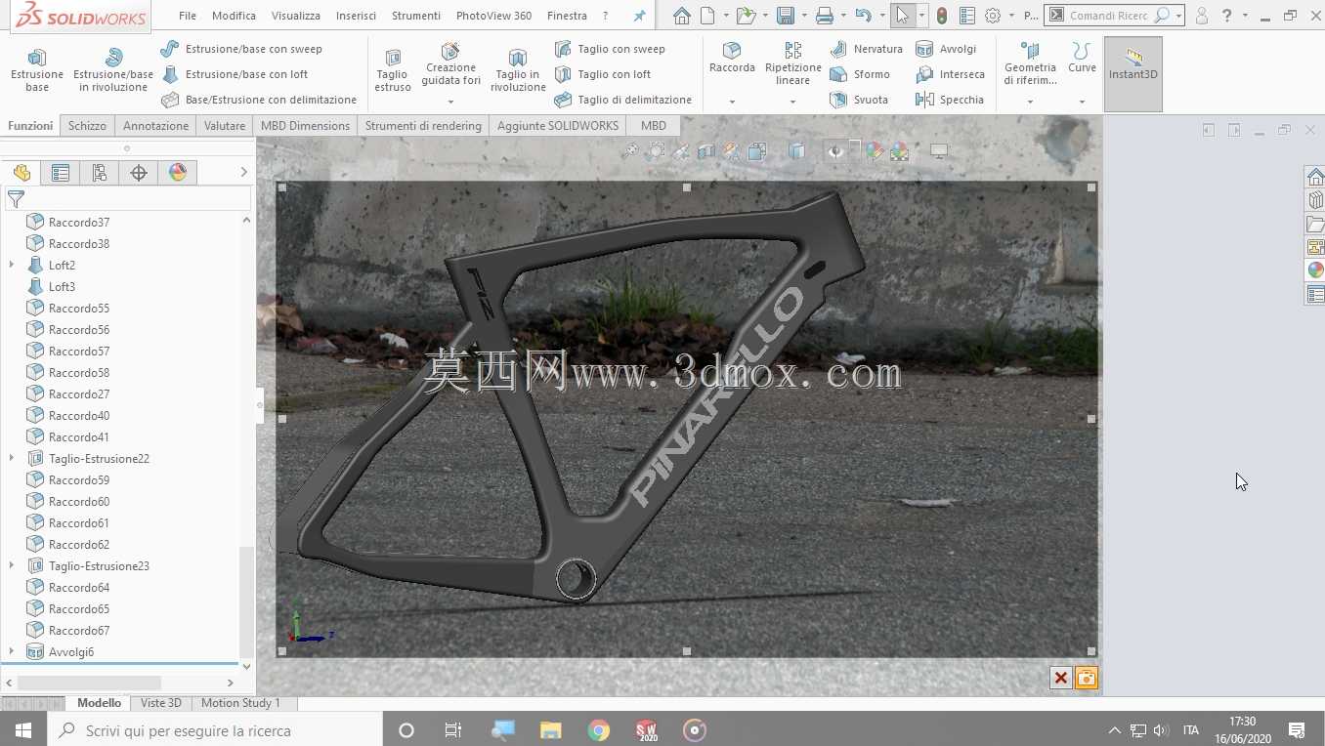This screenshot has height=746, width=1325.
Task: Toggle the pin menu bar icon
Action: tap(639, 16)
